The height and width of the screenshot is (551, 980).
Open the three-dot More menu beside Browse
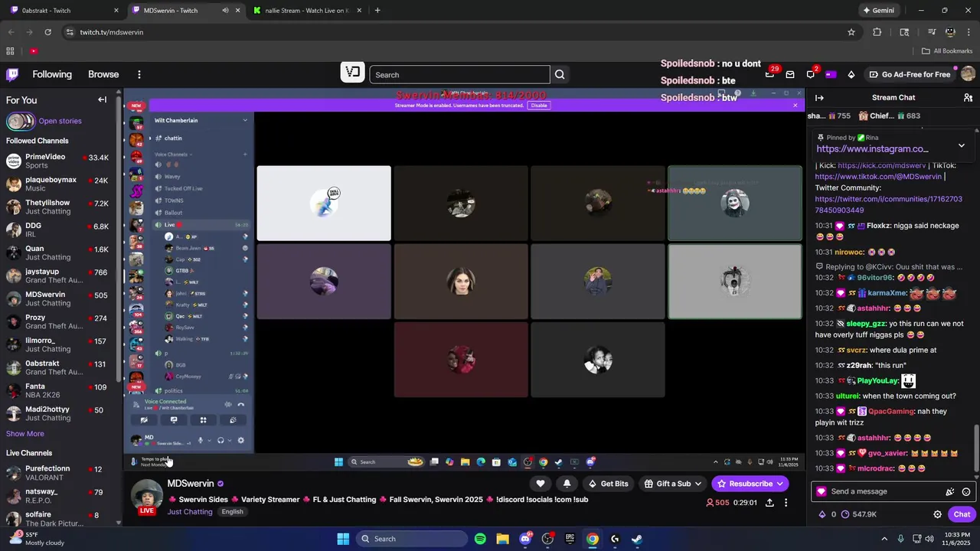point(139,74)
